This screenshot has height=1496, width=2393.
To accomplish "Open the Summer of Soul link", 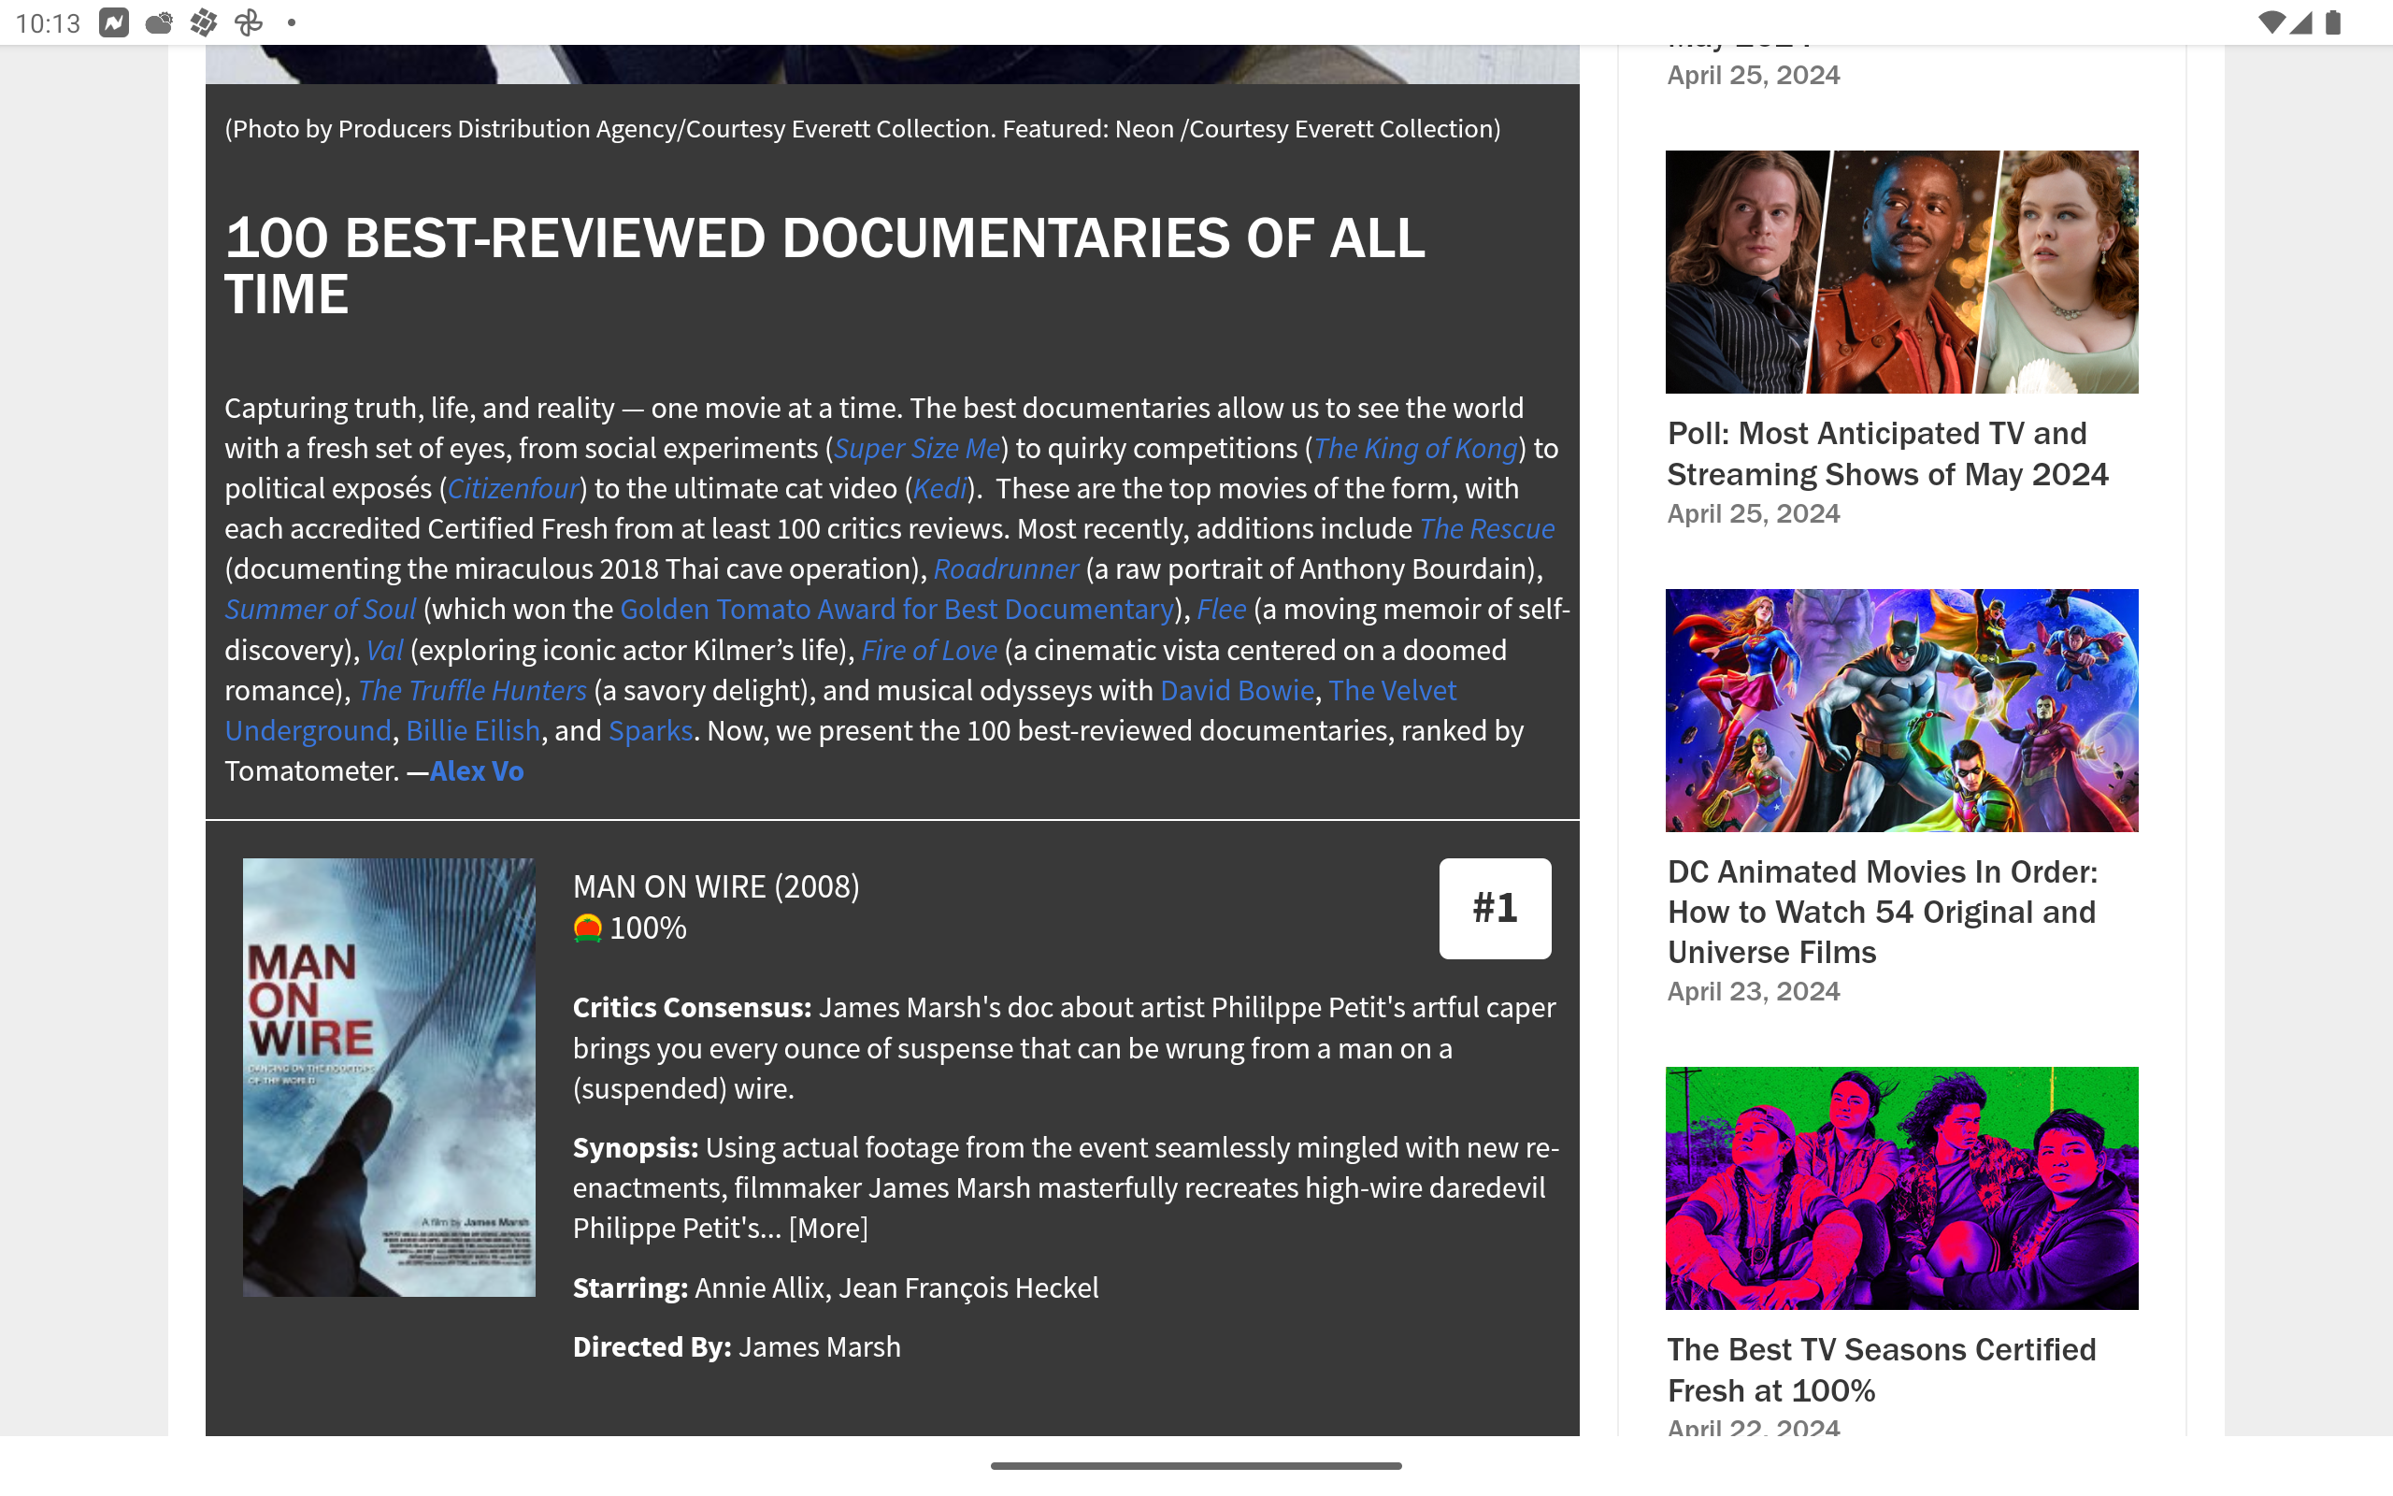I will pos(321,610).
